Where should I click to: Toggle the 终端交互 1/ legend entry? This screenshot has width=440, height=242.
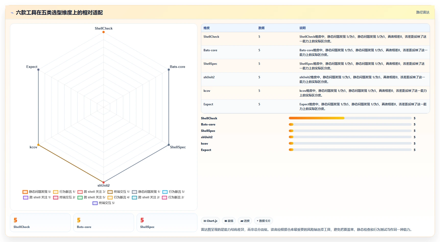pyautogui.click(x=119, y=192)
